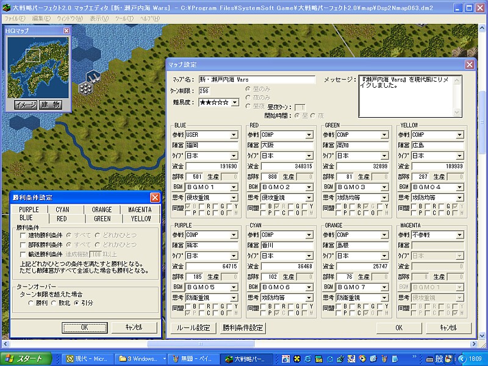
Task: Enable the 建物勝利条件 checkbox
Action: click(x=23, y=235)
